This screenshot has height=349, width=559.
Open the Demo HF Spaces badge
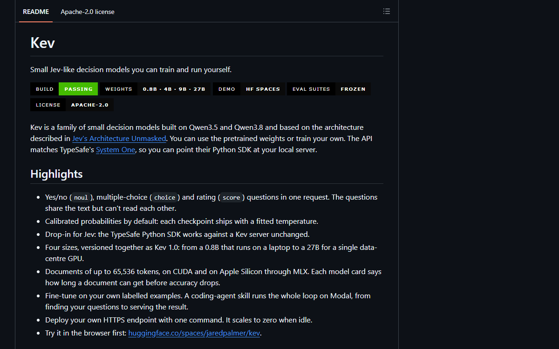point(249,89)
